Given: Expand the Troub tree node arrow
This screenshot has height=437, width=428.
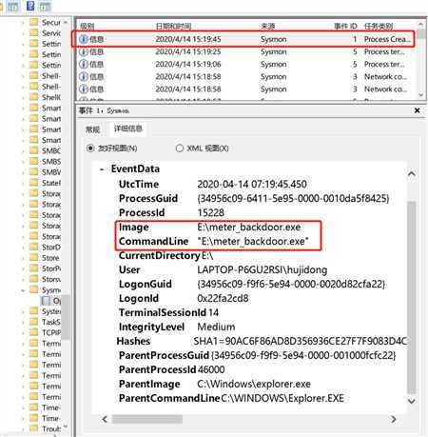Looking at the screenshot, I should tap(23, 429).
